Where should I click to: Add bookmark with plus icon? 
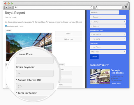(x=16, y=7)
